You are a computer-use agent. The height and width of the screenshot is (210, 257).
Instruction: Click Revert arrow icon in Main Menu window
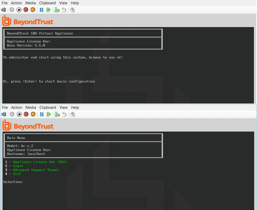[64, 114]
